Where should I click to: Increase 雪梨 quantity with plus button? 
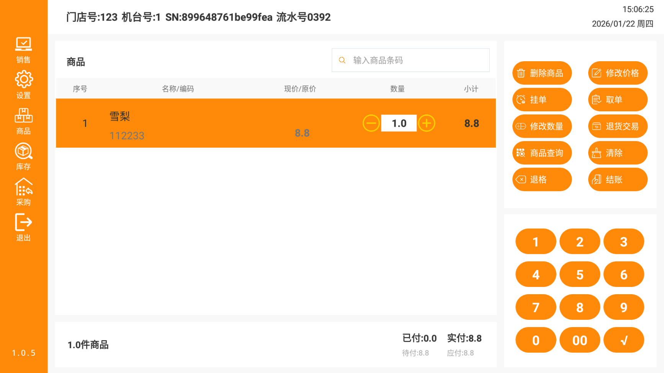point(427,123)
